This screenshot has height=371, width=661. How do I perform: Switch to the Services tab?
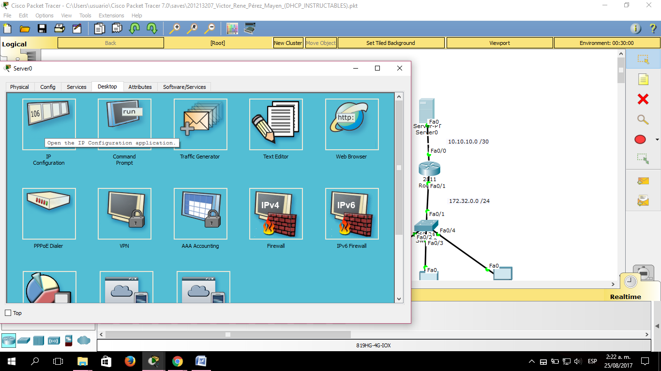[x=76, y=86]
